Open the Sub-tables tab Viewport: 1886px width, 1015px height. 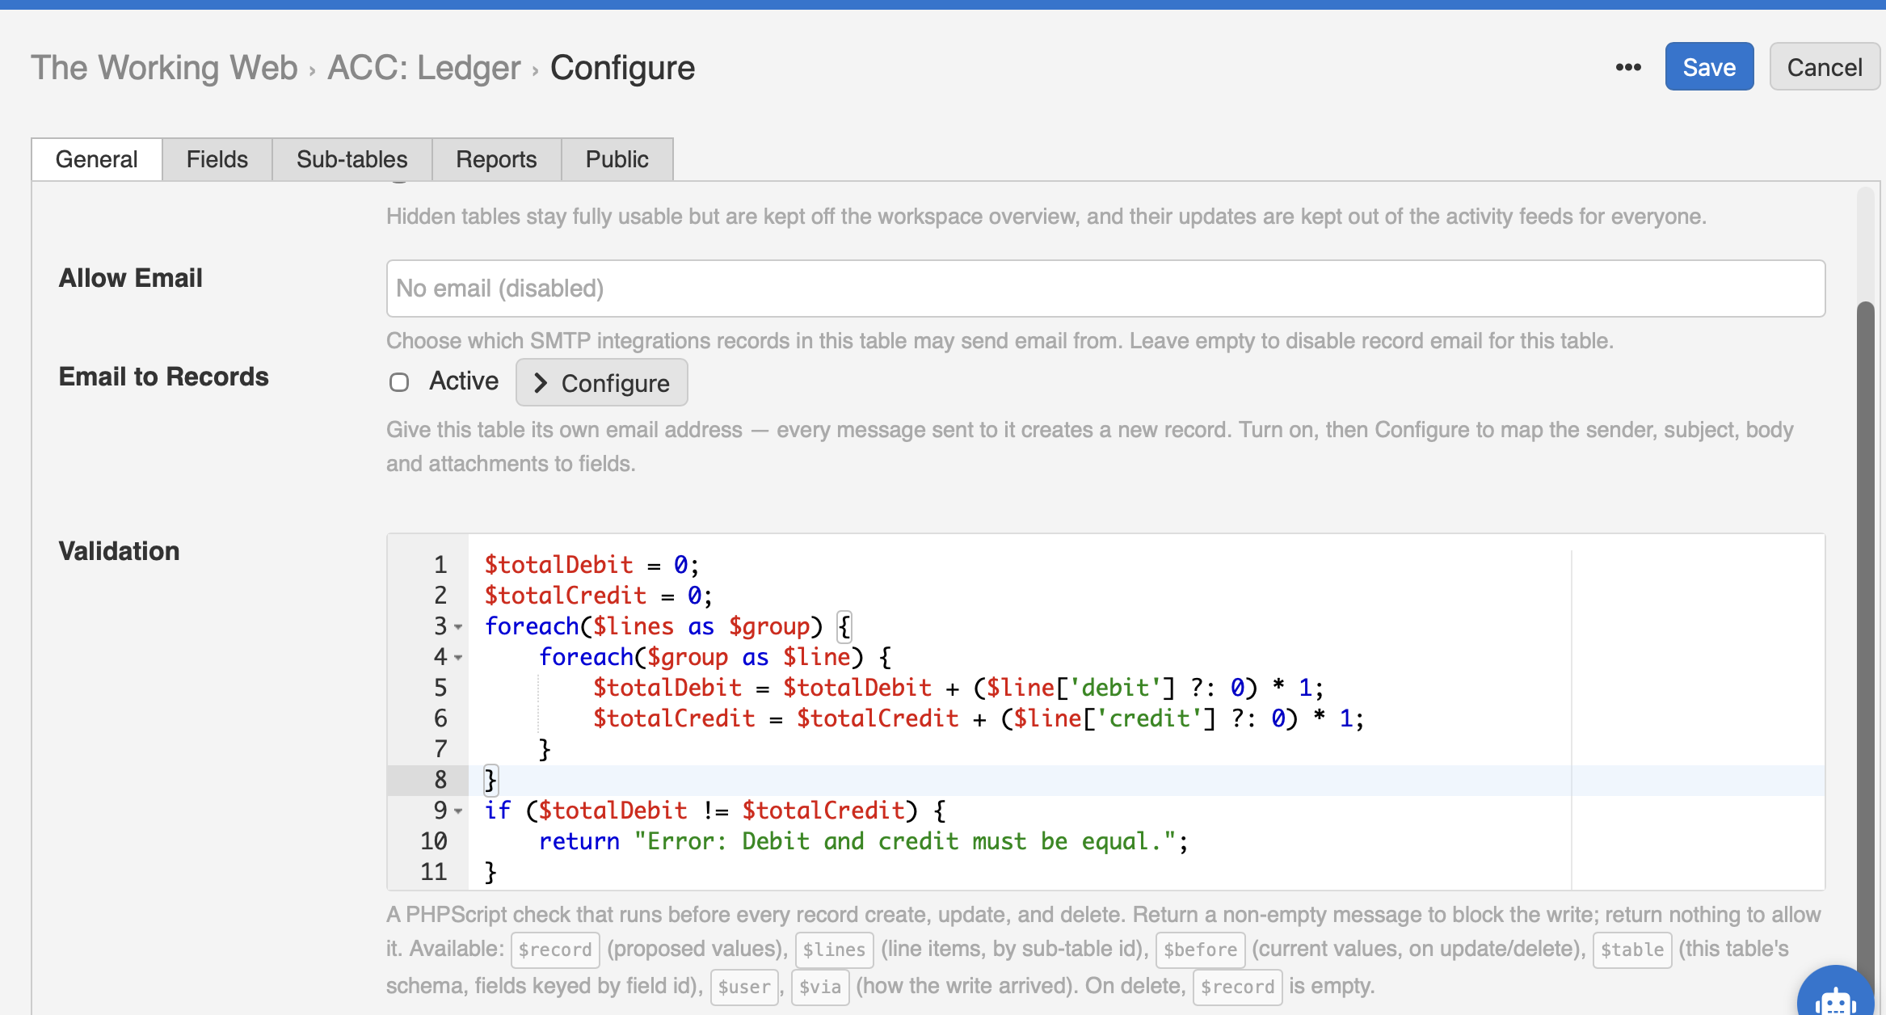(x=352, y=159)
